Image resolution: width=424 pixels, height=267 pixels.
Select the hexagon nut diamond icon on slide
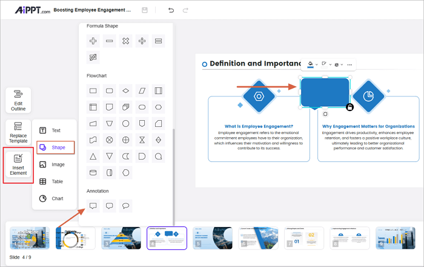tap(259, 96)
